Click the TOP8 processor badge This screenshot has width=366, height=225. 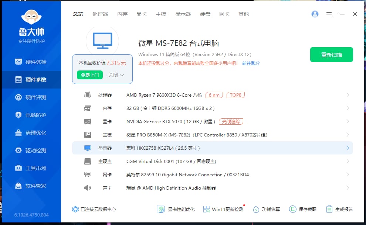click(x=235, y=95)
